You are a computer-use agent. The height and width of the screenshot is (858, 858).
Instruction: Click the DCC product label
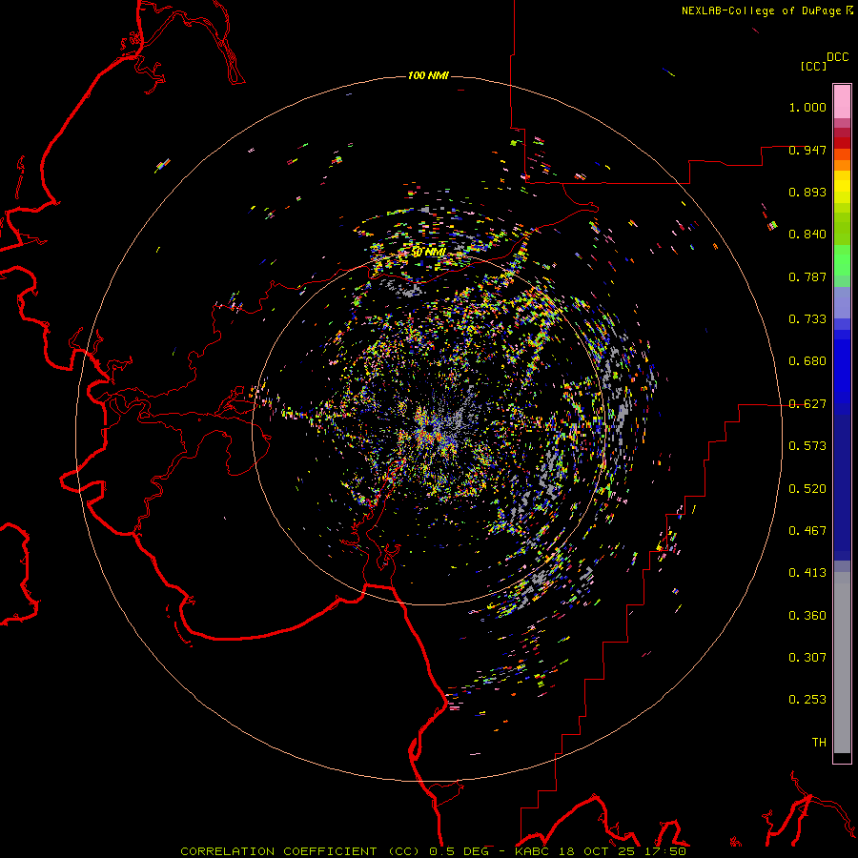pyautogui.click(x=838, y=57)
